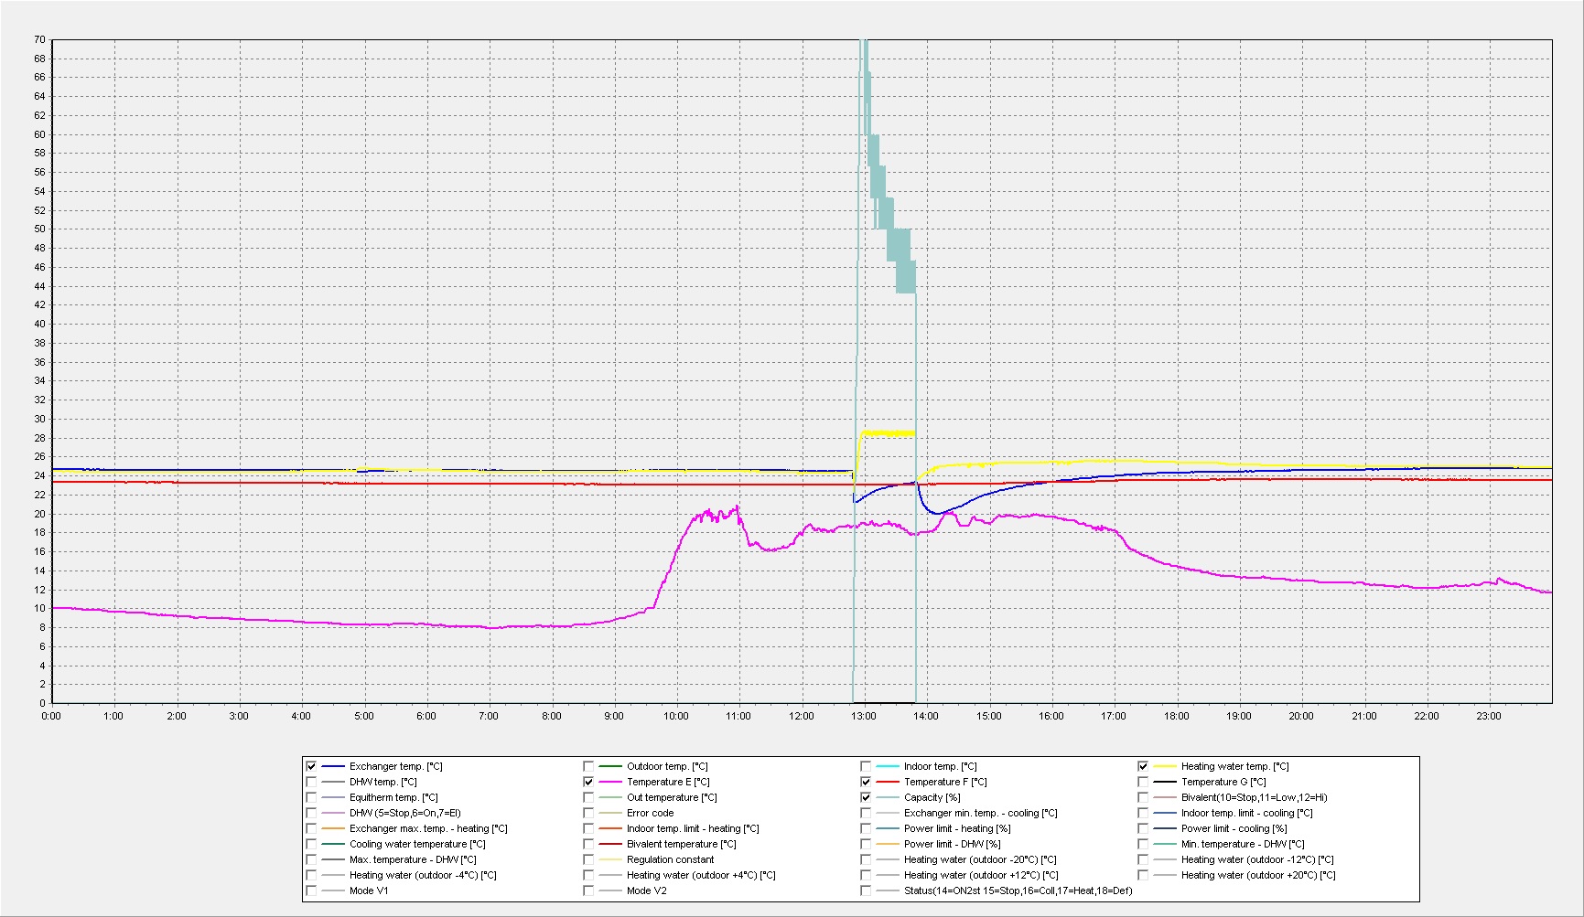Tick the Bivalent temperature [°C] checkbox
Viewport: 1584px width, 917px height.
[588, 844]
